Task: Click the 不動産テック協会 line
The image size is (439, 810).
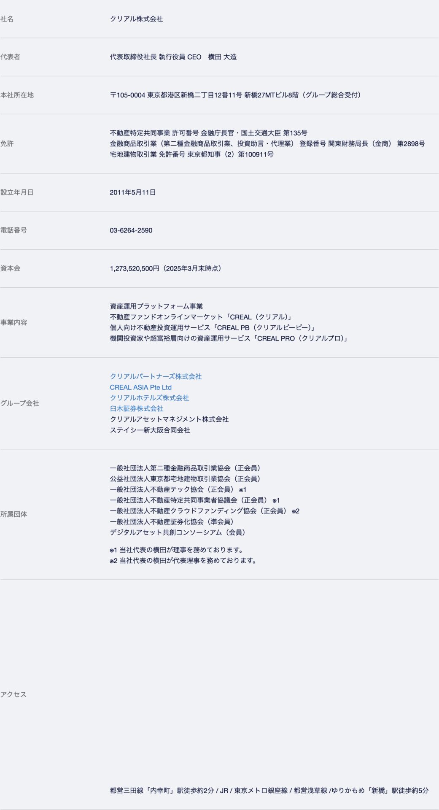Action: coord(178,489)
